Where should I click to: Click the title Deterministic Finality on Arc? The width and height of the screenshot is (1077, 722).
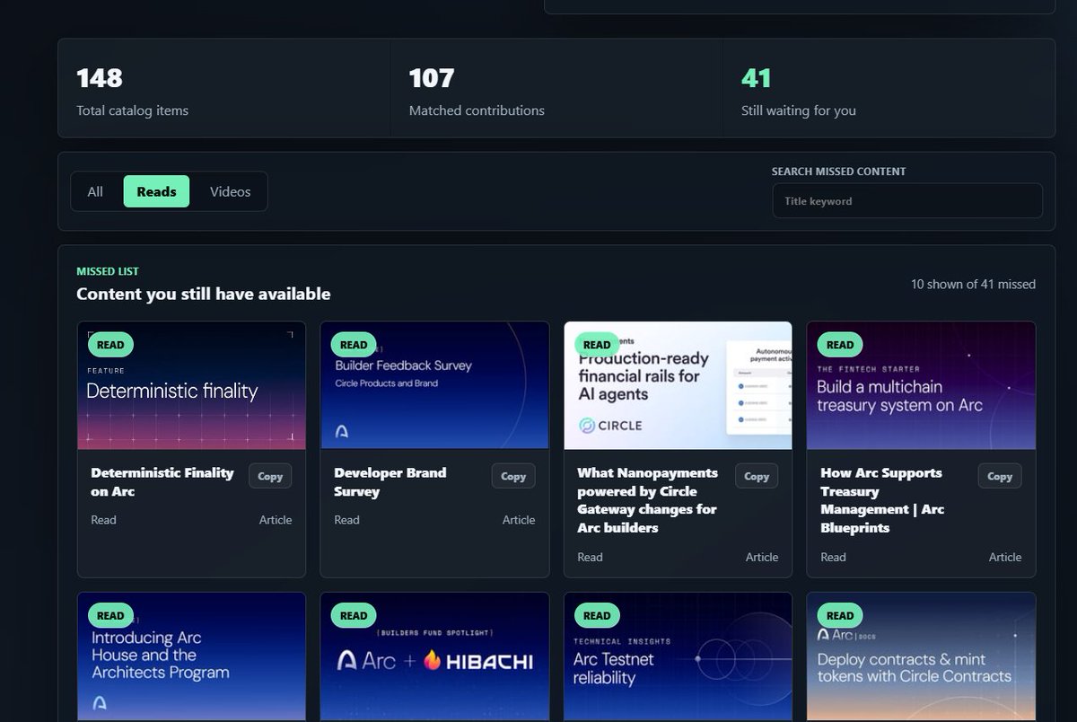click(x=162, y=482)
